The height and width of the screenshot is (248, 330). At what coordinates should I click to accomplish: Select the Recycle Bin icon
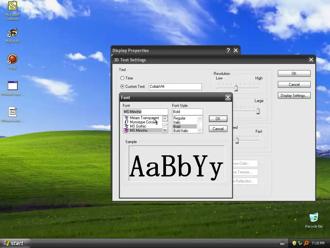(314, 221)
